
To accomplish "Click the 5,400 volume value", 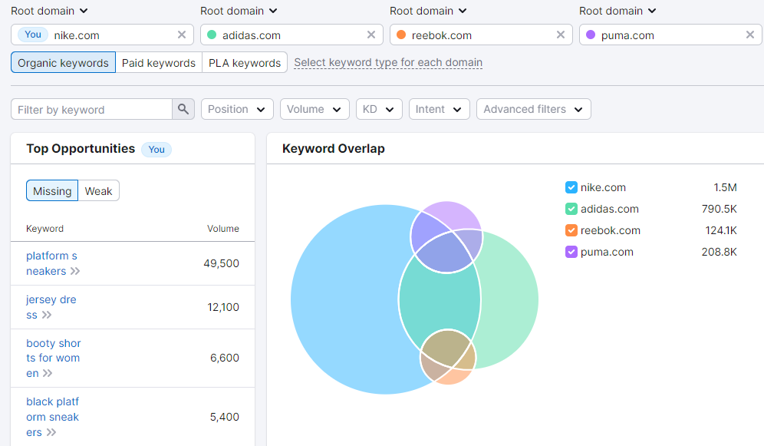I will coord(225,417).
